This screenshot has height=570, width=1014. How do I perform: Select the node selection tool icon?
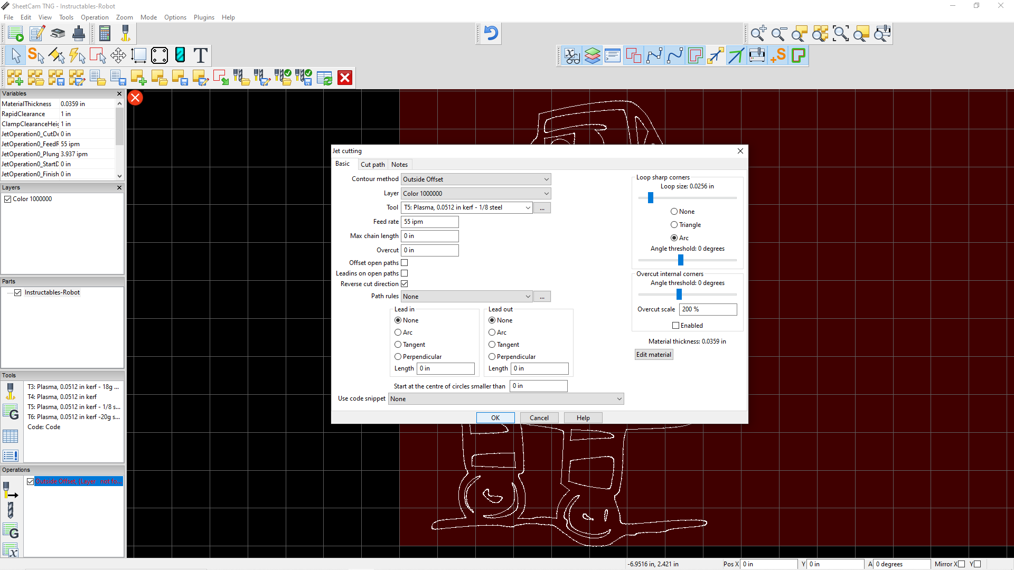pyautogui.click(x=159, y=55)
